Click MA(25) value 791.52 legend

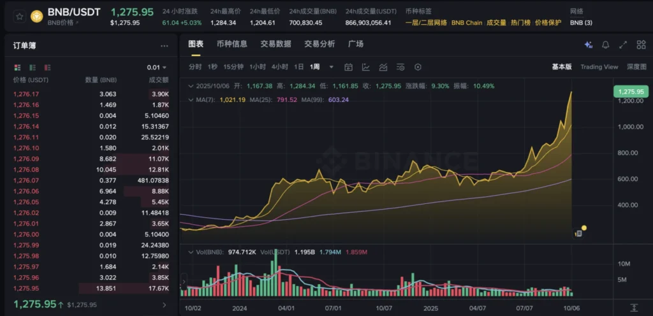tap(286, 100)
